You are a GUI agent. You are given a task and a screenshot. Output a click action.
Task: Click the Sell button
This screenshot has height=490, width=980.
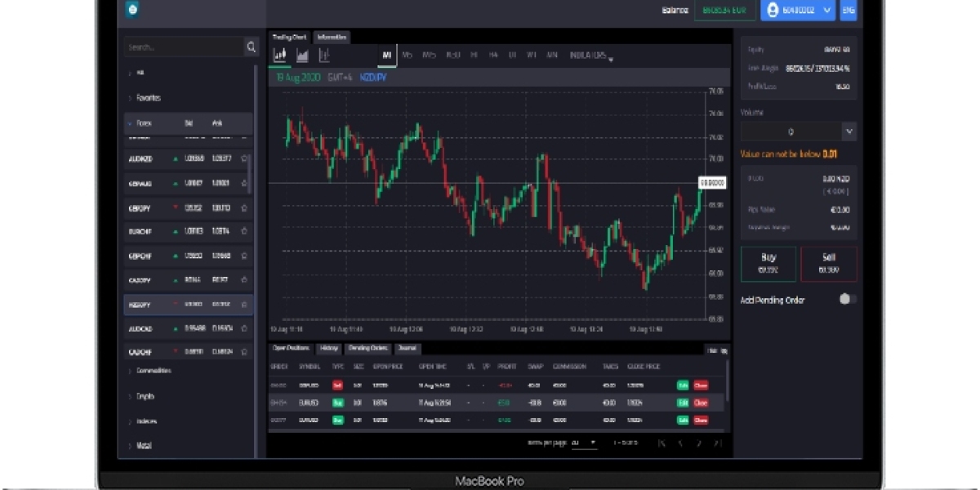(828, 264)
